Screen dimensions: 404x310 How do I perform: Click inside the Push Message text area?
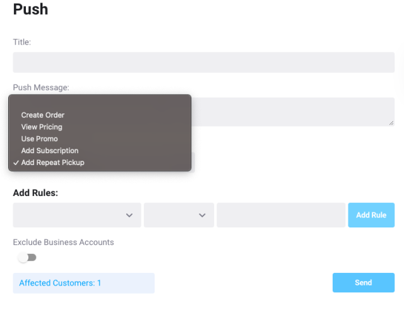point(293,112)
